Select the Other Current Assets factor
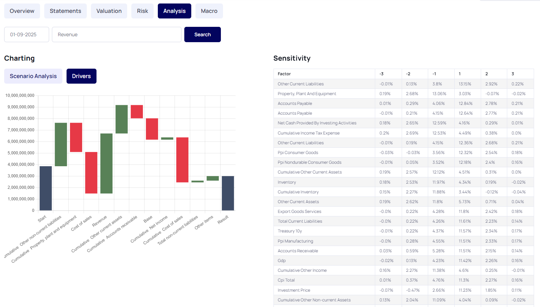Viewport: 540px width, 307px height. click(298, 202)
